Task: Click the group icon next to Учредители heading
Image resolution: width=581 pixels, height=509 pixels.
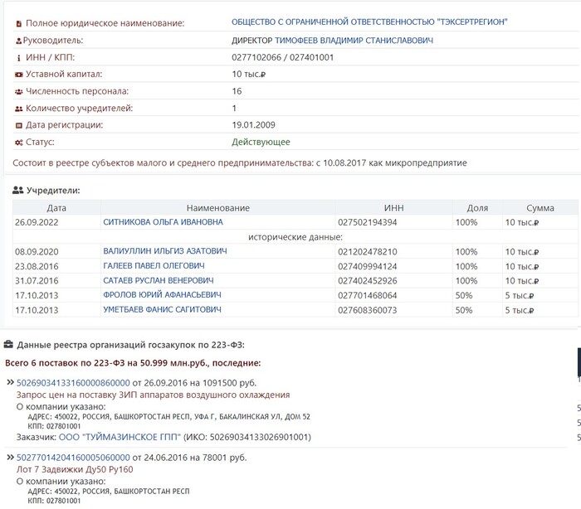Action: 18,191
